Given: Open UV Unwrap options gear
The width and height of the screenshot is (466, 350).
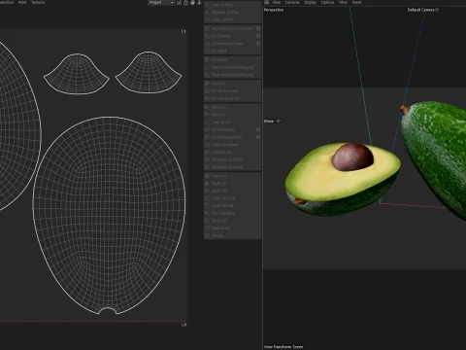Looking at the screenshot, I should (258, 36).
